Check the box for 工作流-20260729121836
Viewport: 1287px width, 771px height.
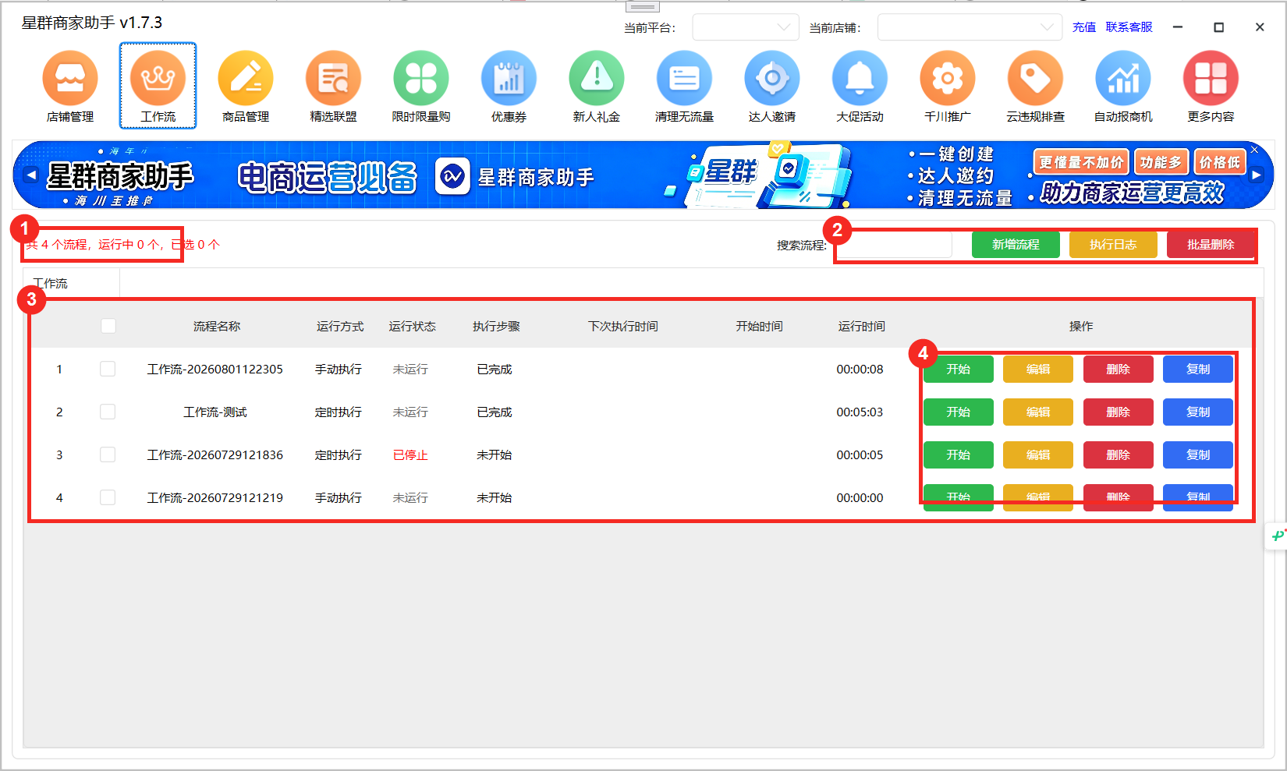click(x=108, y=454)
